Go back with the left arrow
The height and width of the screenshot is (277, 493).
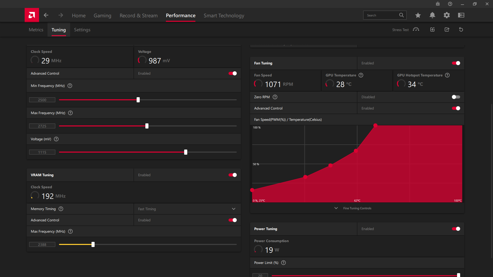coord(46,15)
